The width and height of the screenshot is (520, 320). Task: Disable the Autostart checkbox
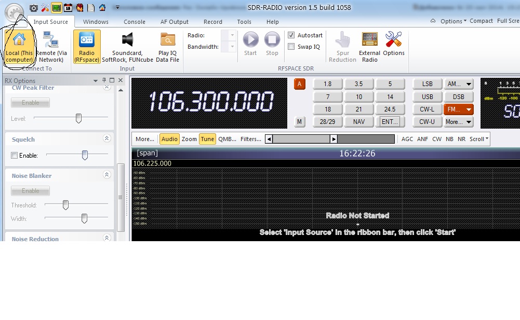coord(291,35)
